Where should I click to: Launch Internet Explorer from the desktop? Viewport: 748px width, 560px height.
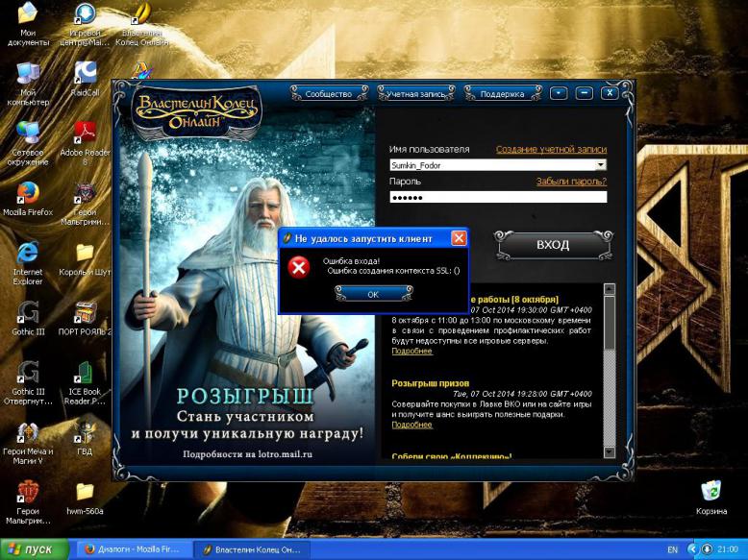click(x=28, y=263)
